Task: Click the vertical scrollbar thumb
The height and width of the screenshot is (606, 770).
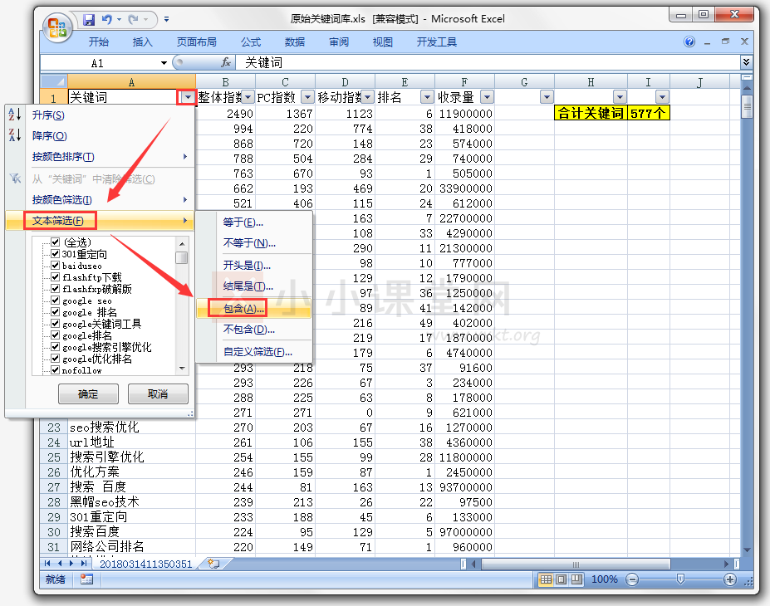Action: coord(747,107)
